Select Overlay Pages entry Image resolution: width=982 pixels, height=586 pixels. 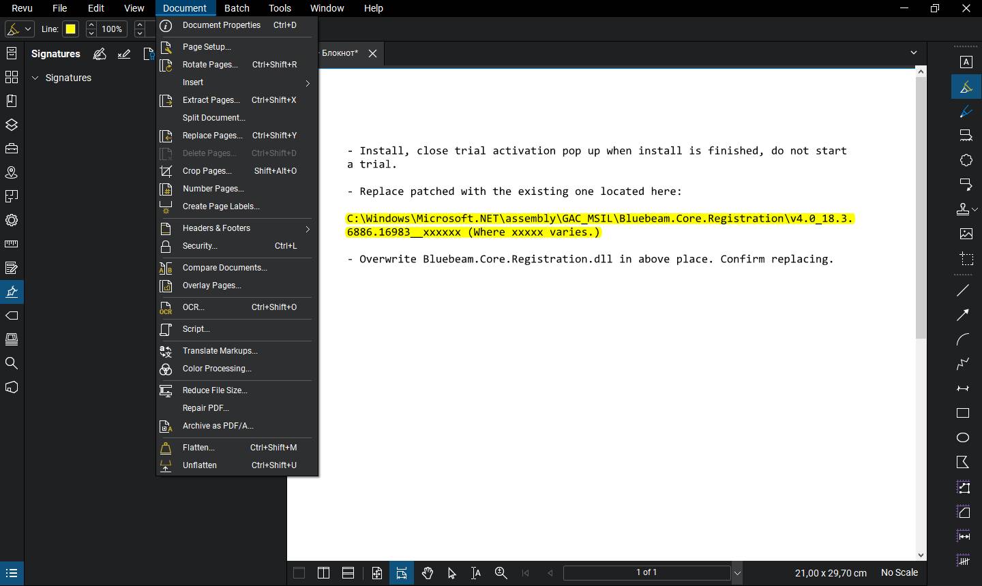coord(237,286)
